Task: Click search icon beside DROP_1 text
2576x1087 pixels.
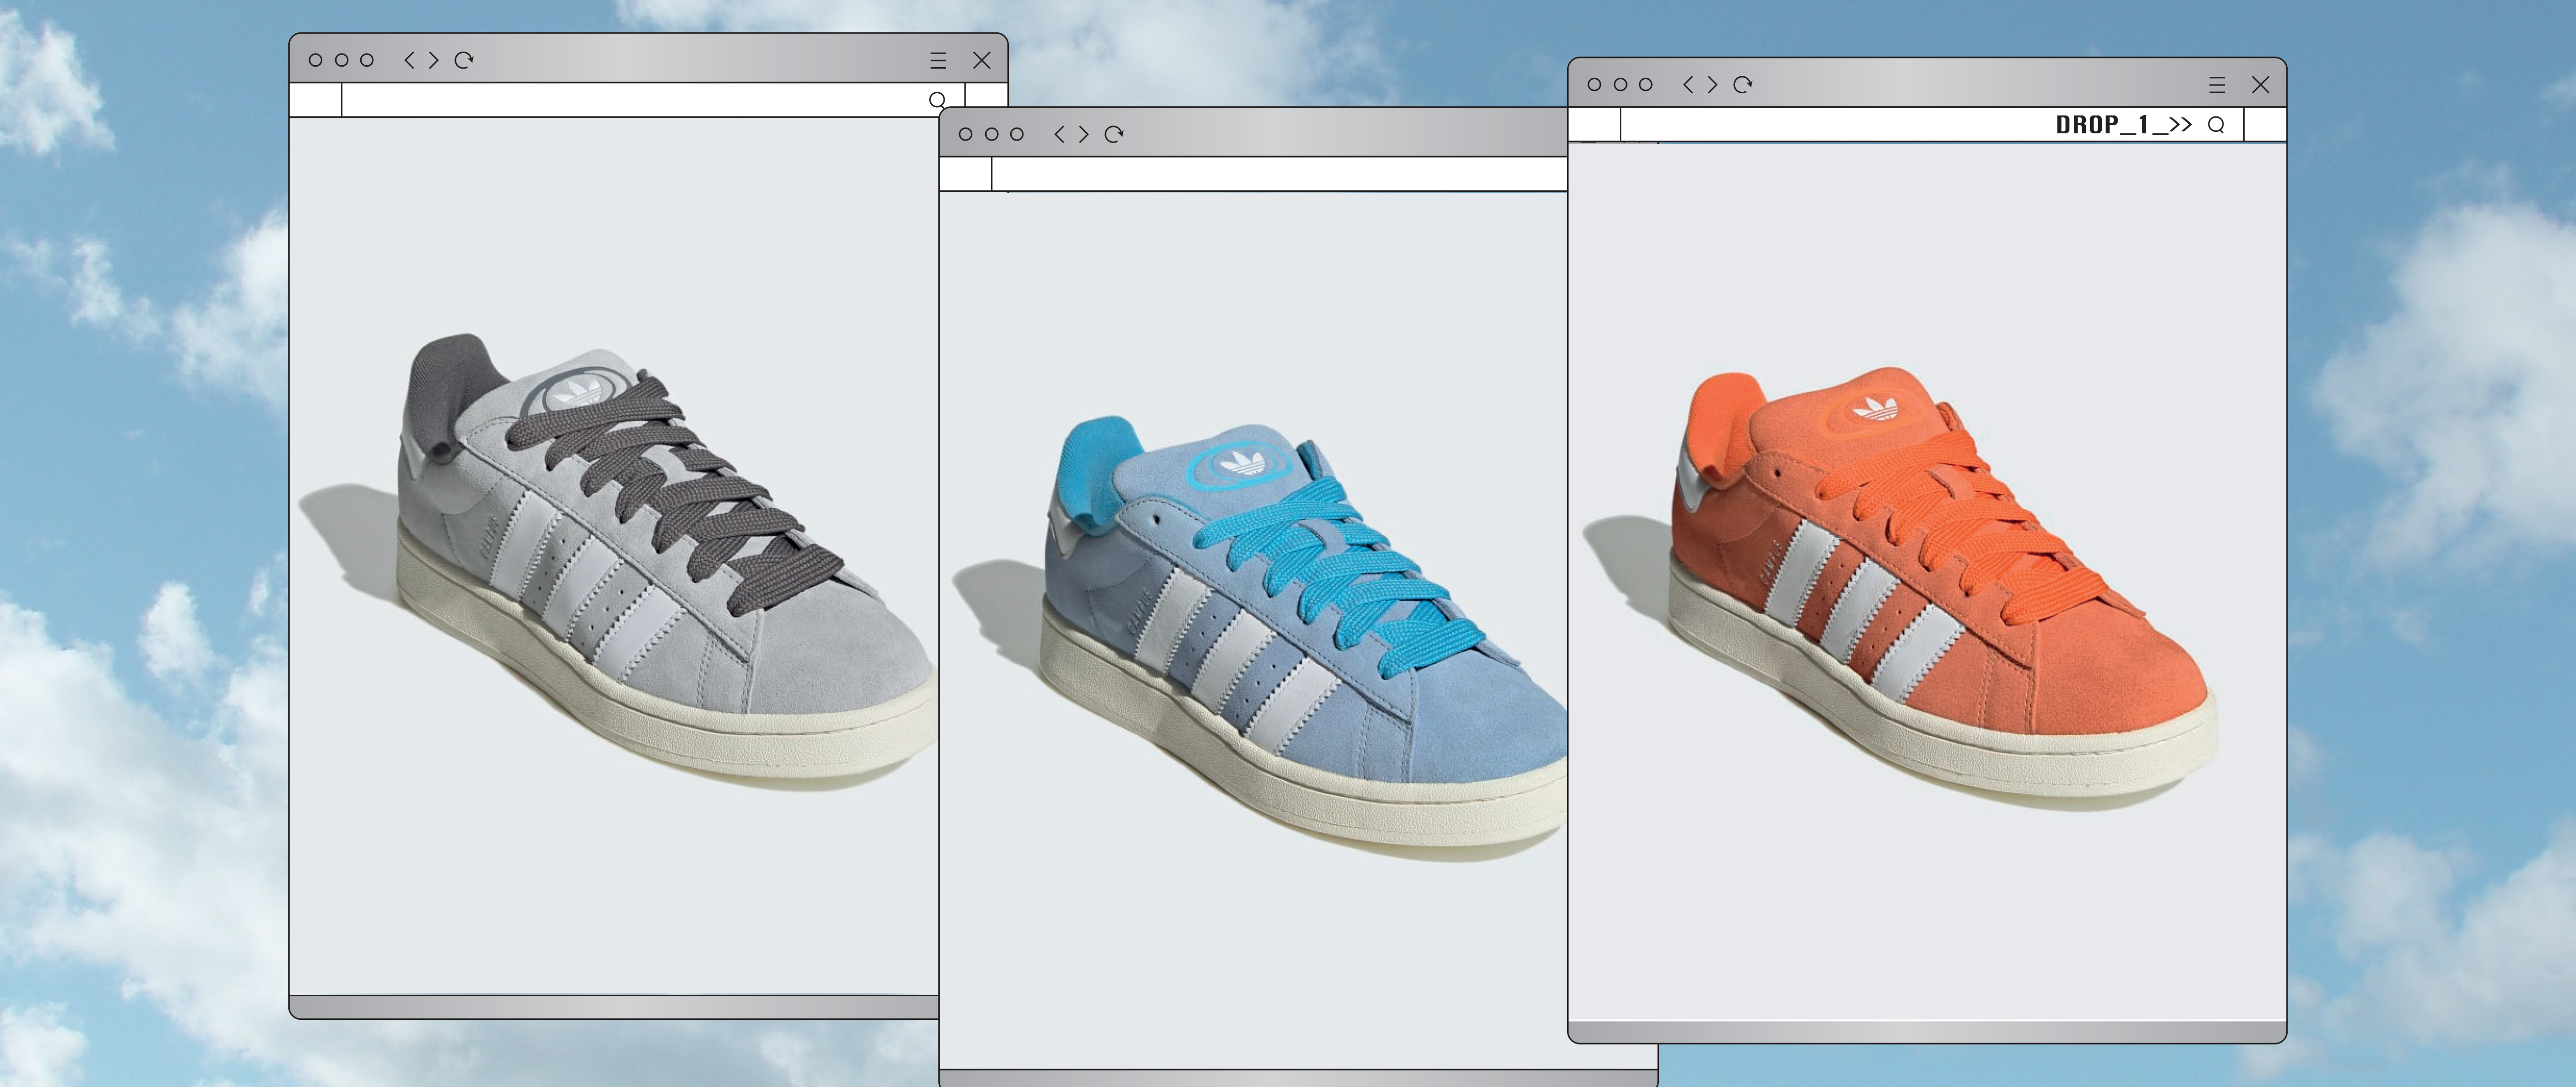Action: coord(2216,125)
